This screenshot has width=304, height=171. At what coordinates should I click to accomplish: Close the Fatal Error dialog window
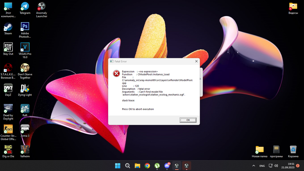pyautogui.click(x=196, y=61)
